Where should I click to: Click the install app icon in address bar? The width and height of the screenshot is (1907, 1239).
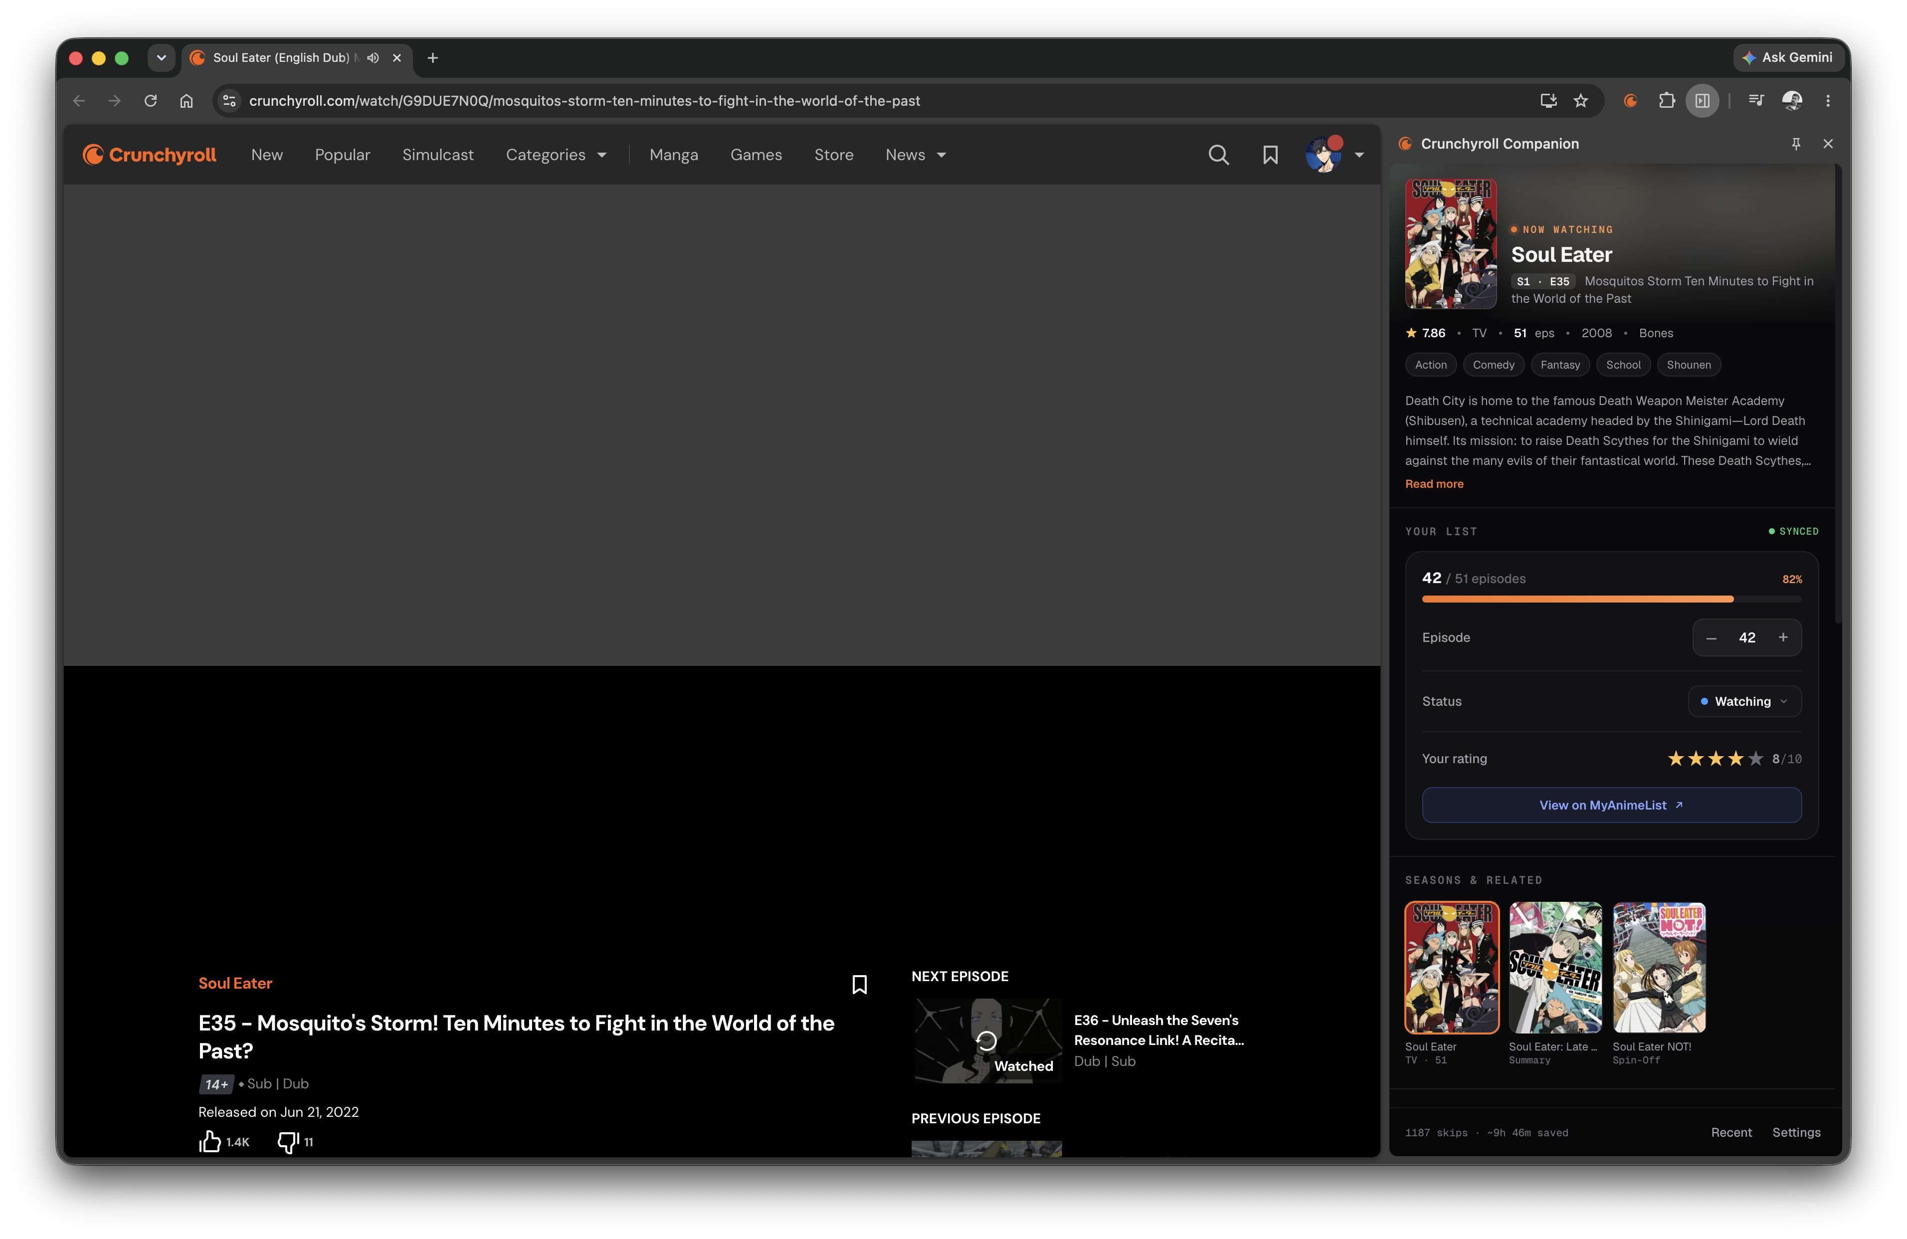point(1548,101)
